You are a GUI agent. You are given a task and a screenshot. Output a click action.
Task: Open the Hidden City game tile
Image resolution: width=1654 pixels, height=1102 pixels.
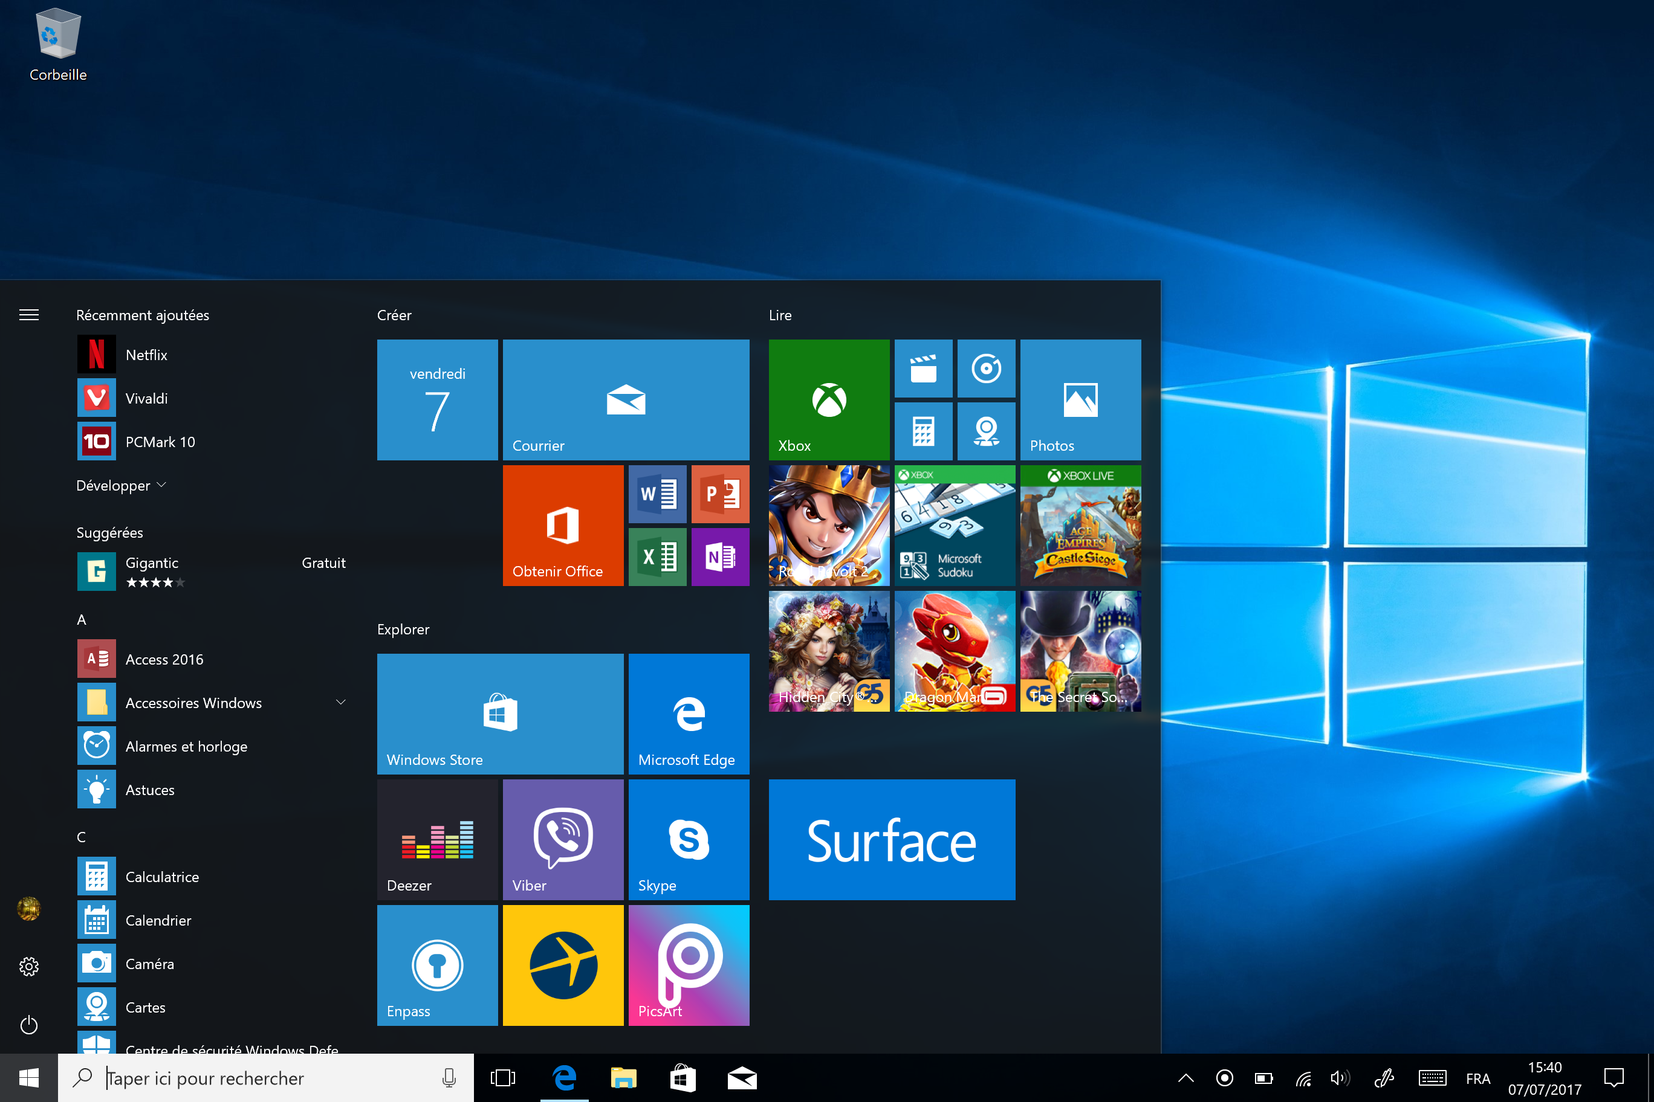tap(829, 651)
